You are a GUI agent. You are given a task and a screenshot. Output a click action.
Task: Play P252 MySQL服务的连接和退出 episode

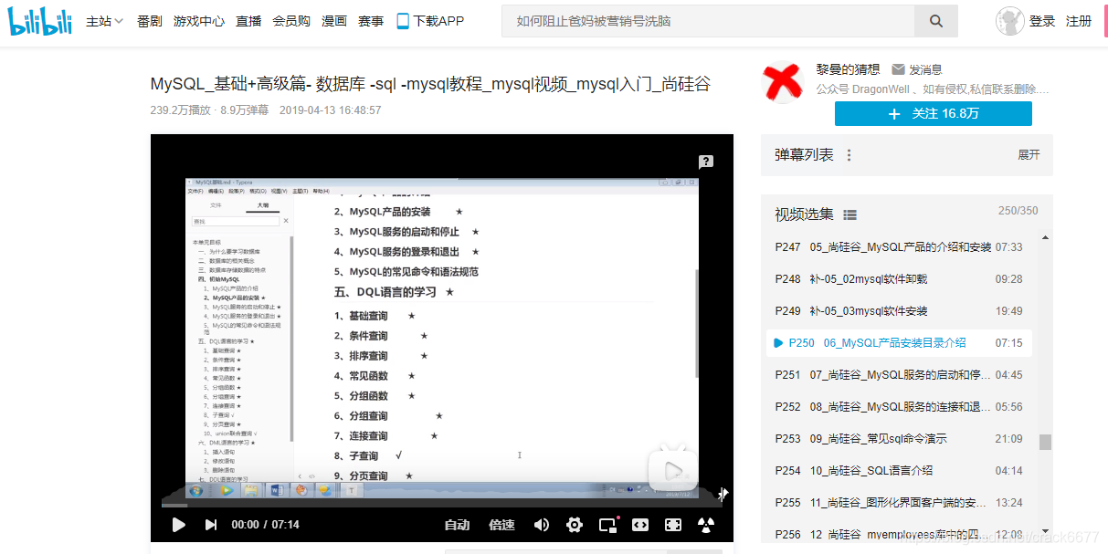tap(899, 407)
